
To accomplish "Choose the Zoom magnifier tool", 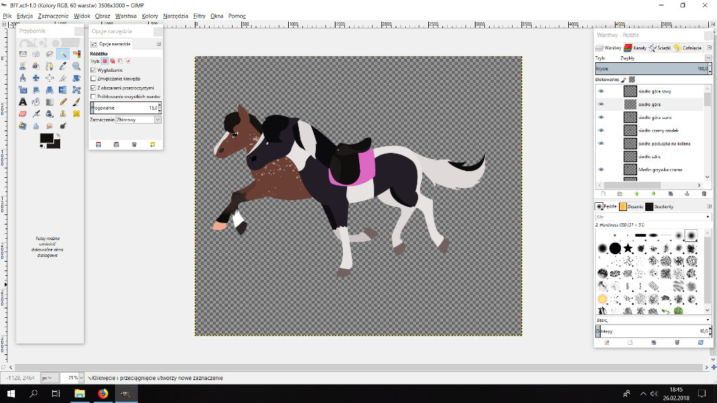I will [x=76, y=66].
